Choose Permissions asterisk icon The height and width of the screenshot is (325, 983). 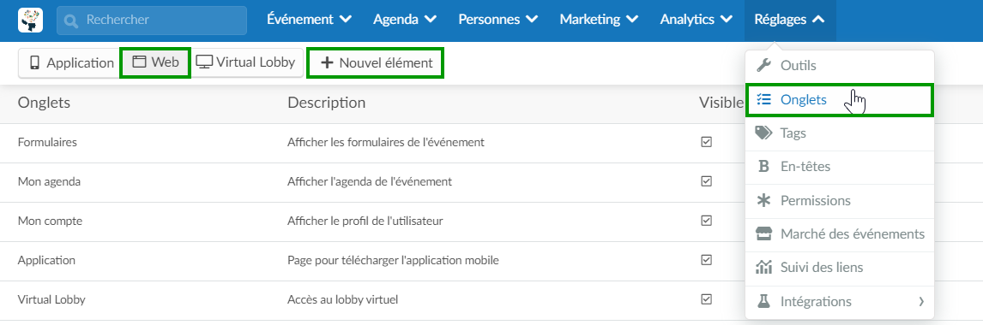pos(763,200)
